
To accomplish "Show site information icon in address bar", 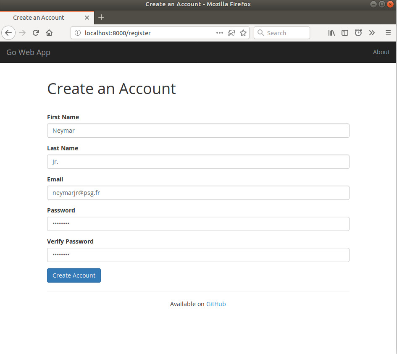I will point(78,33).
